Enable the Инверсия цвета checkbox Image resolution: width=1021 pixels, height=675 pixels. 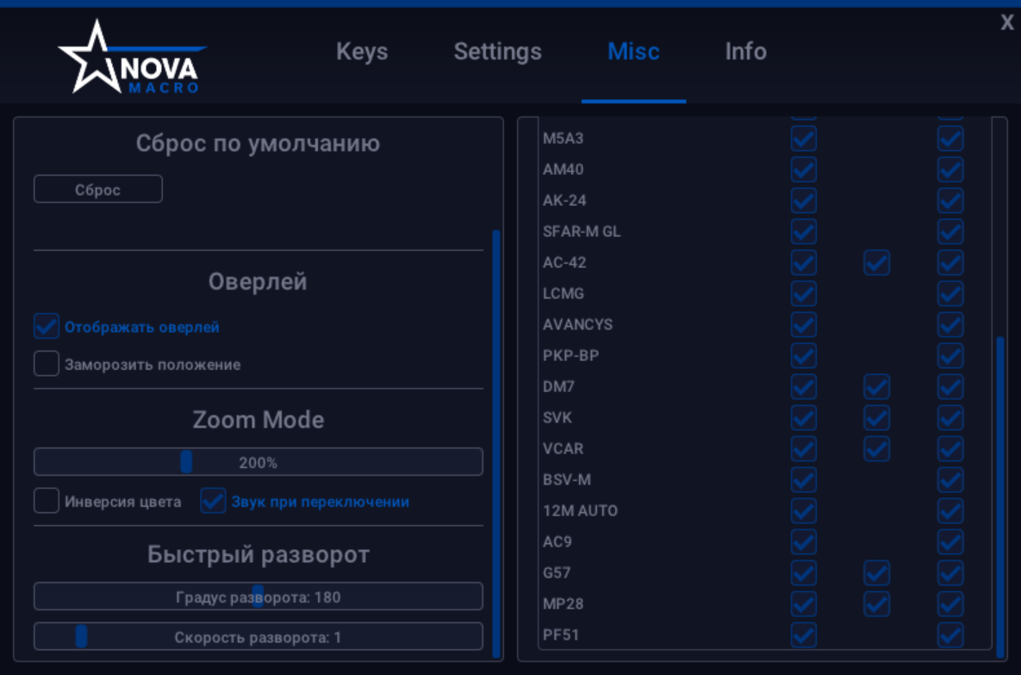click(47, 500)
